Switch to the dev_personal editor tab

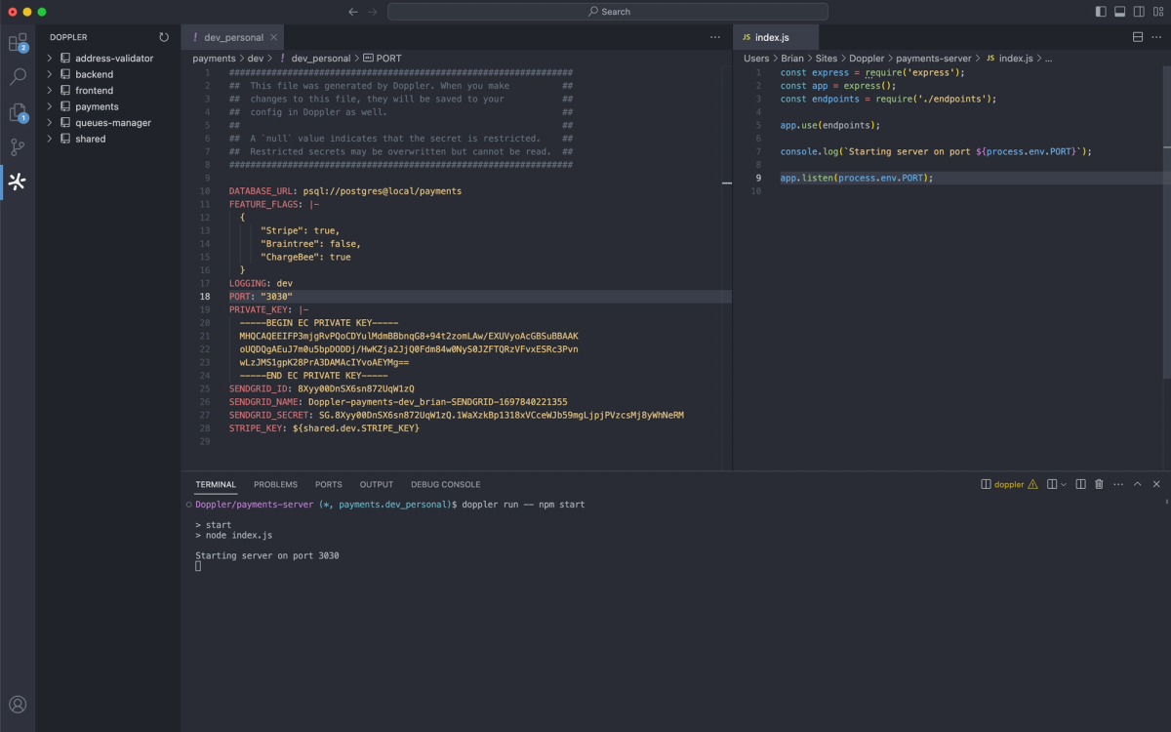point(232,37)
